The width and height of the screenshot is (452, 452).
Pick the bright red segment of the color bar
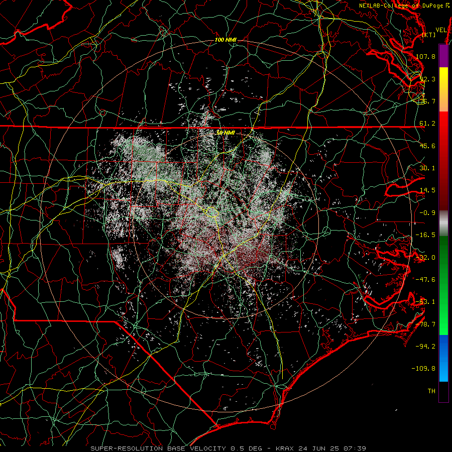[443, 161]
